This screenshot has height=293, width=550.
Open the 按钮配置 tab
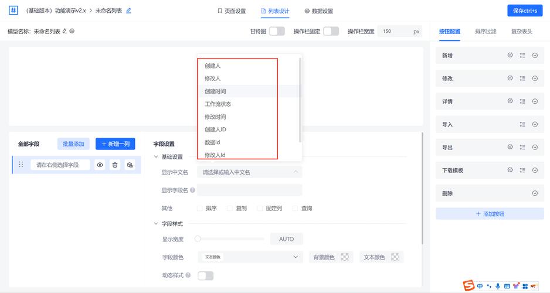(x=450, y=32)
